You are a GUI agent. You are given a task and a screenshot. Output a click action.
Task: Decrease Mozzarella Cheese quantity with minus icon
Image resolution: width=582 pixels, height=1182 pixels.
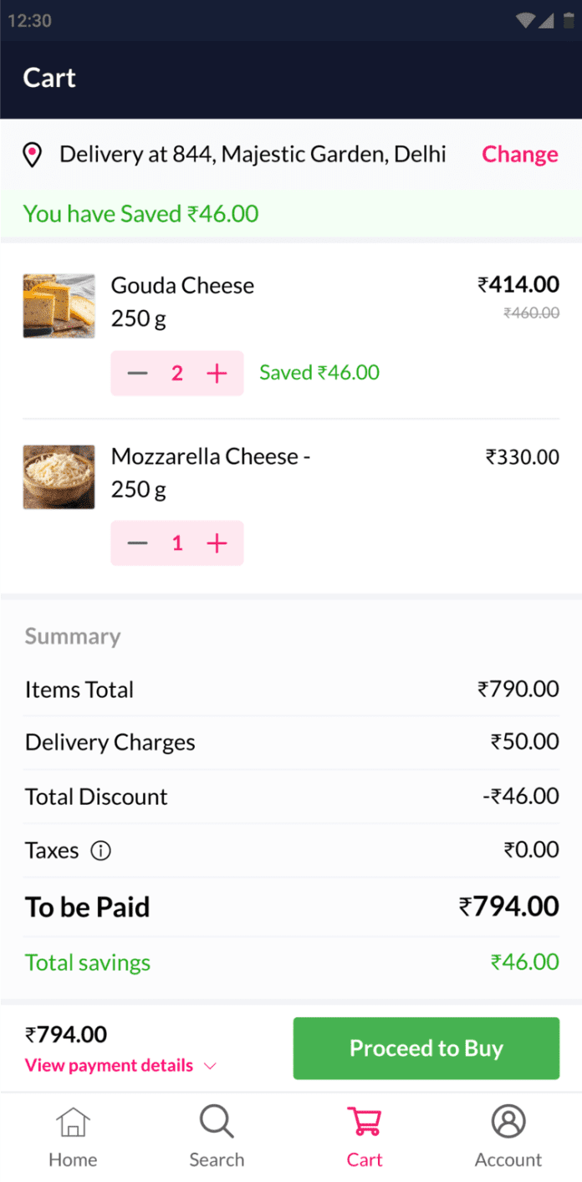pyautogui.click(x=137, y=543)
